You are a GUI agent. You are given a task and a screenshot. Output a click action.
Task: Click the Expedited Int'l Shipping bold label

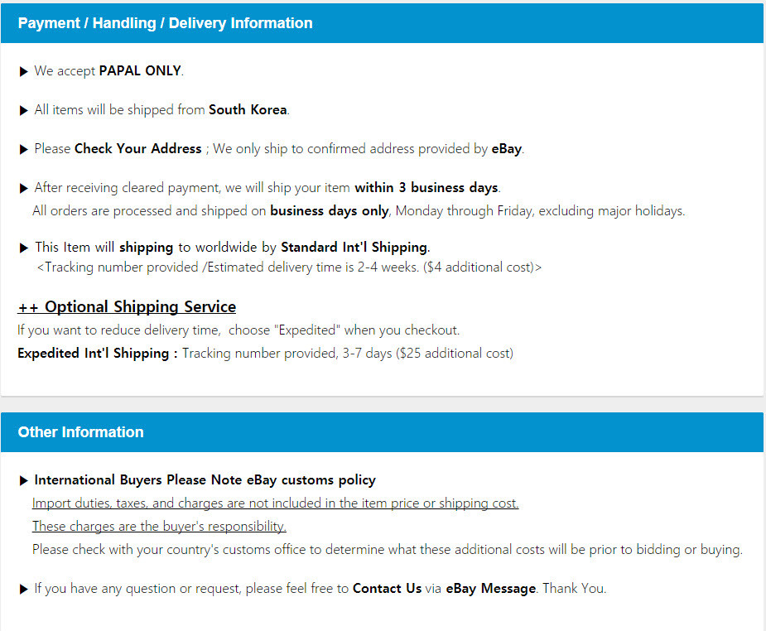click(97, 354)
